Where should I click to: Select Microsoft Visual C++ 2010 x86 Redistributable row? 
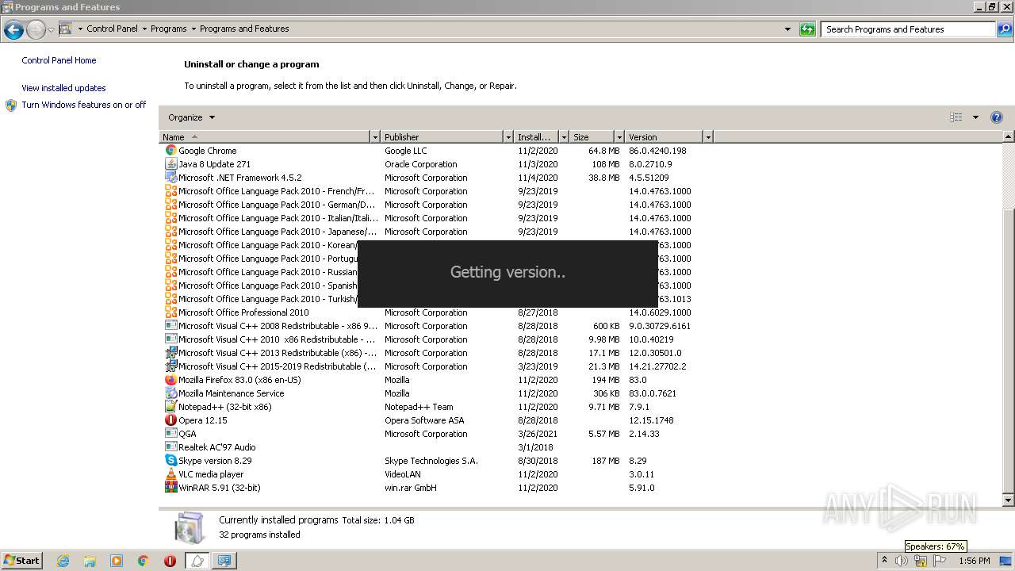click(435, 339)
